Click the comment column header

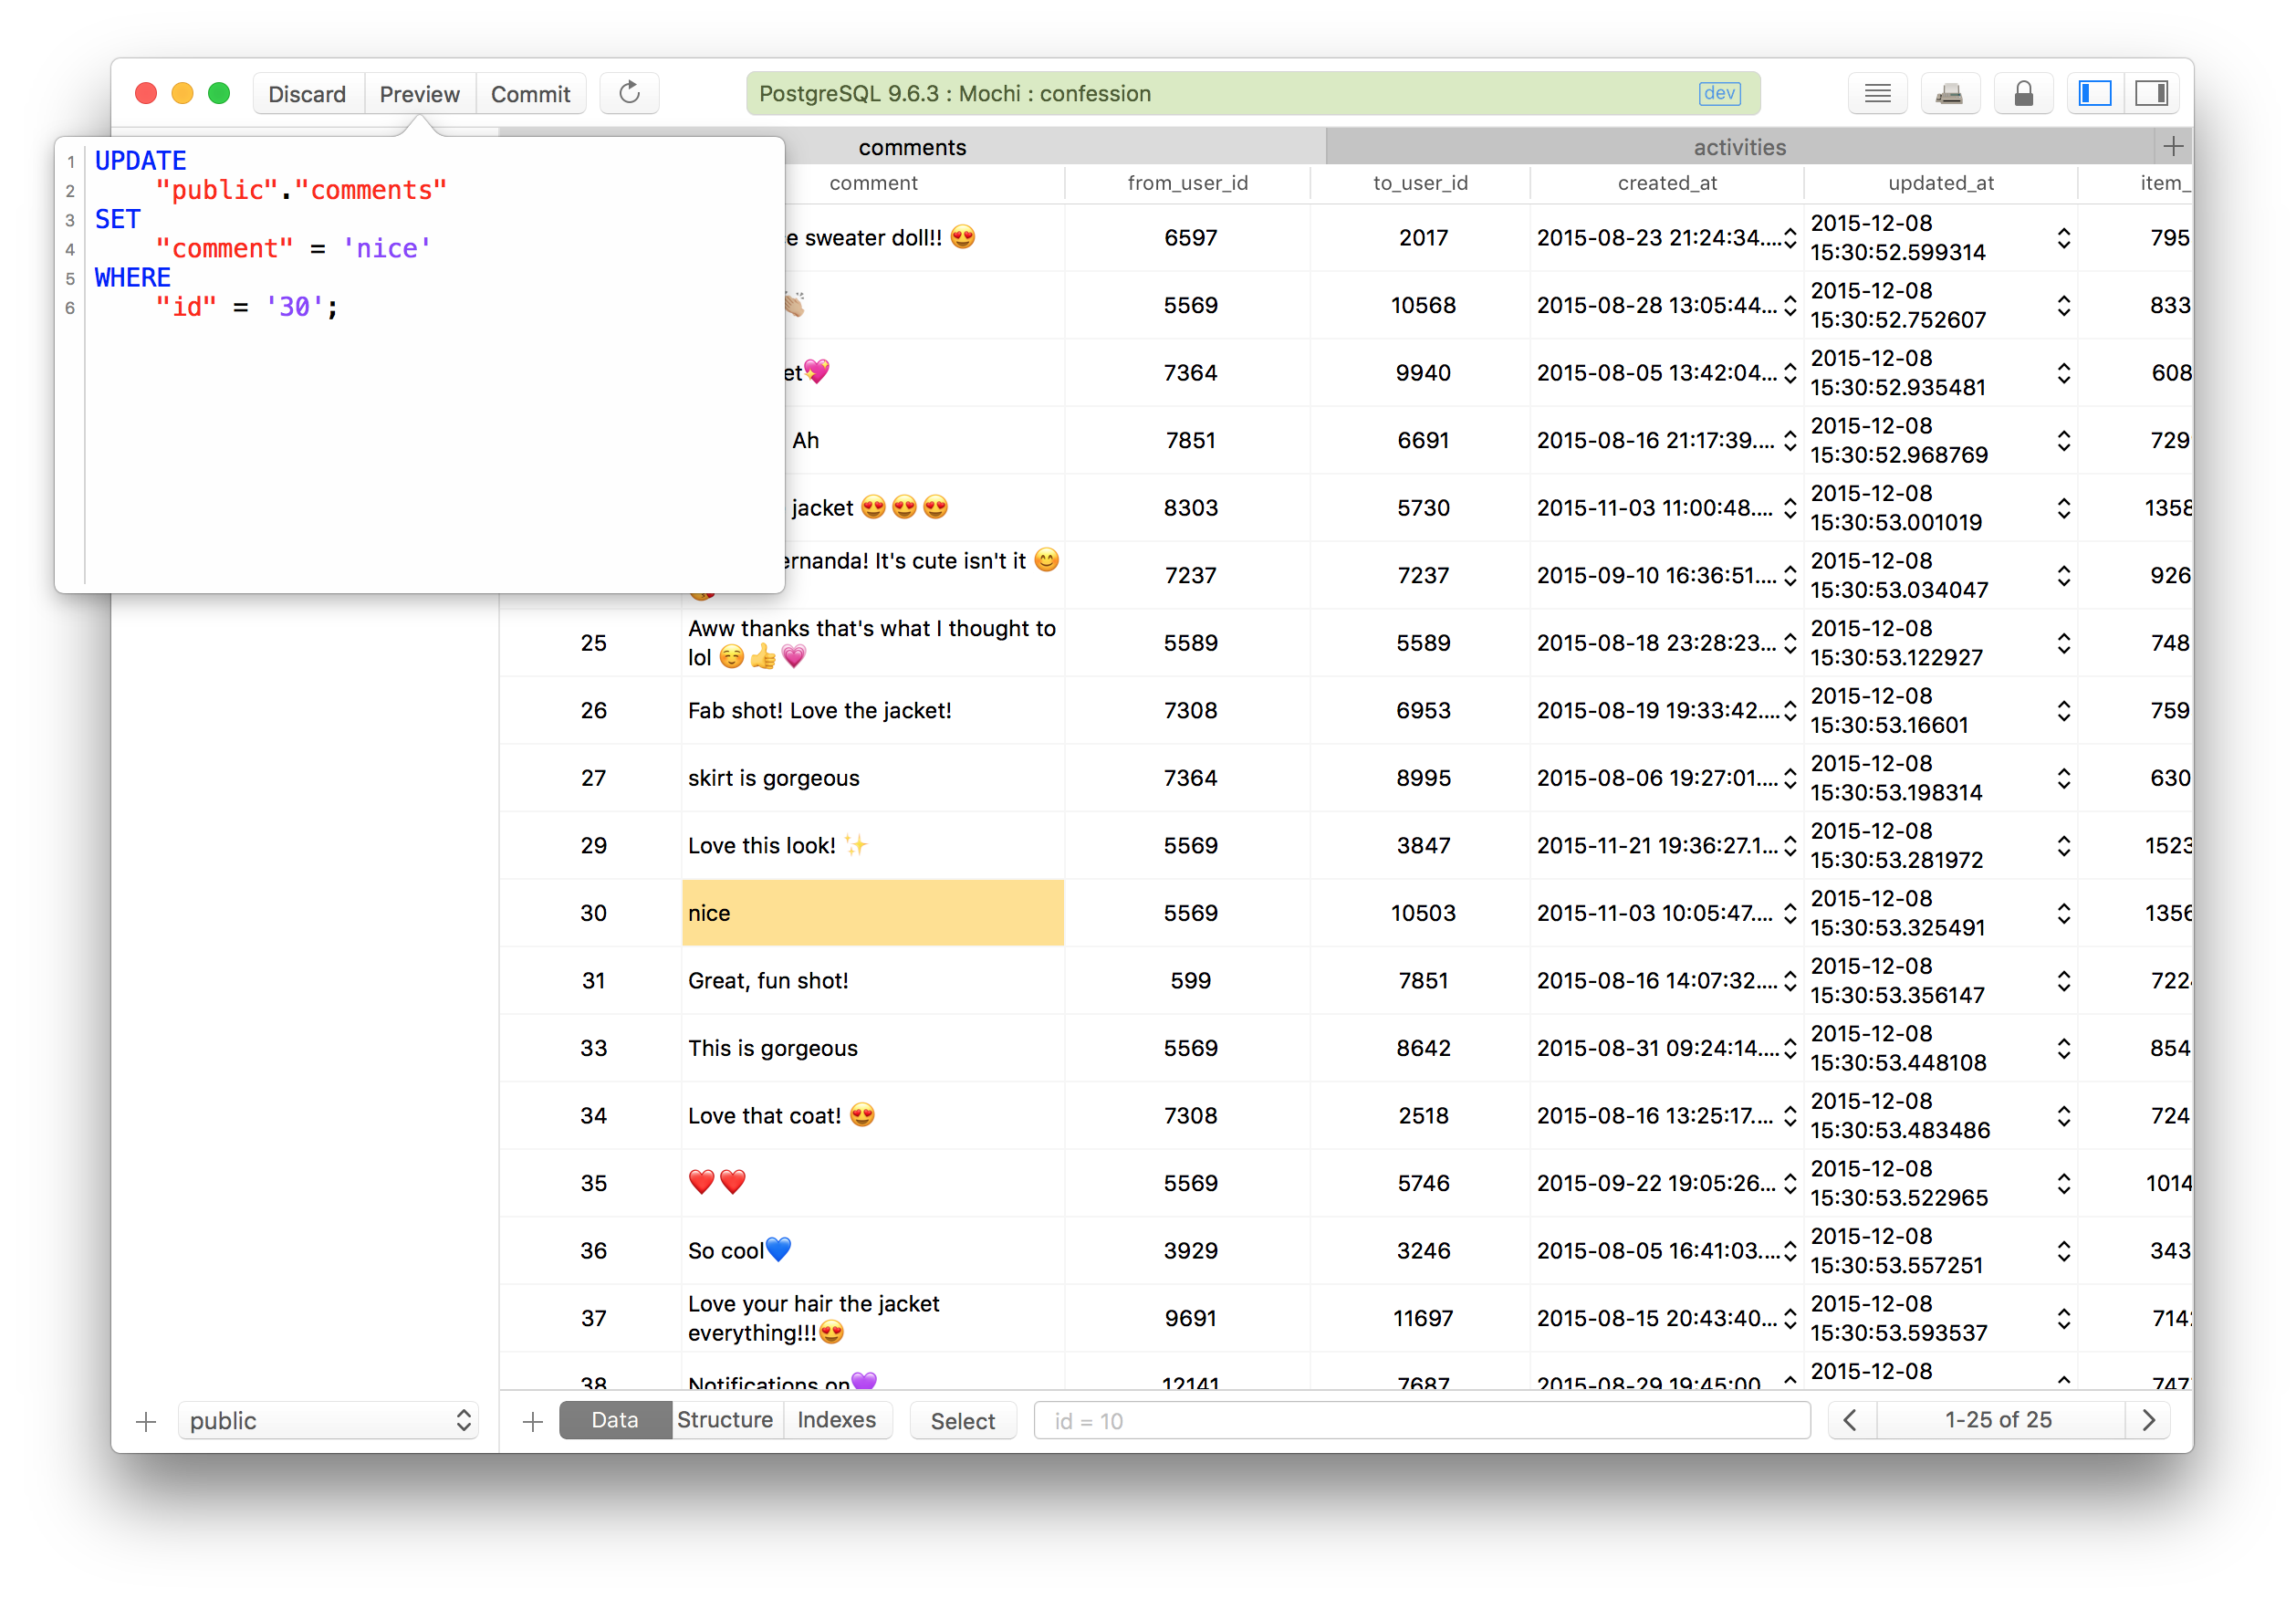point(873,183)
